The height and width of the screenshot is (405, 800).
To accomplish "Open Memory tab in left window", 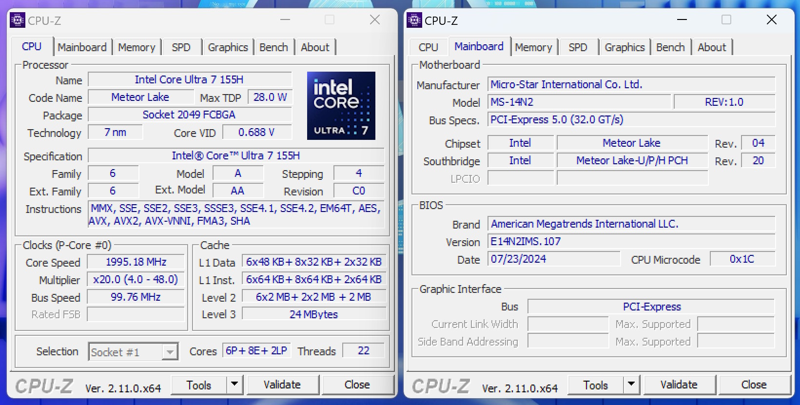I will tap(137, 47).
